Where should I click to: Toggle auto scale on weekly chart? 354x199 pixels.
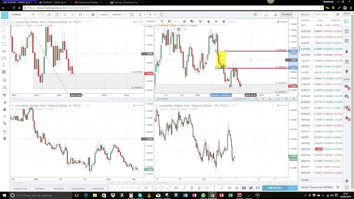pyautogui.click(x=278, y=99)
